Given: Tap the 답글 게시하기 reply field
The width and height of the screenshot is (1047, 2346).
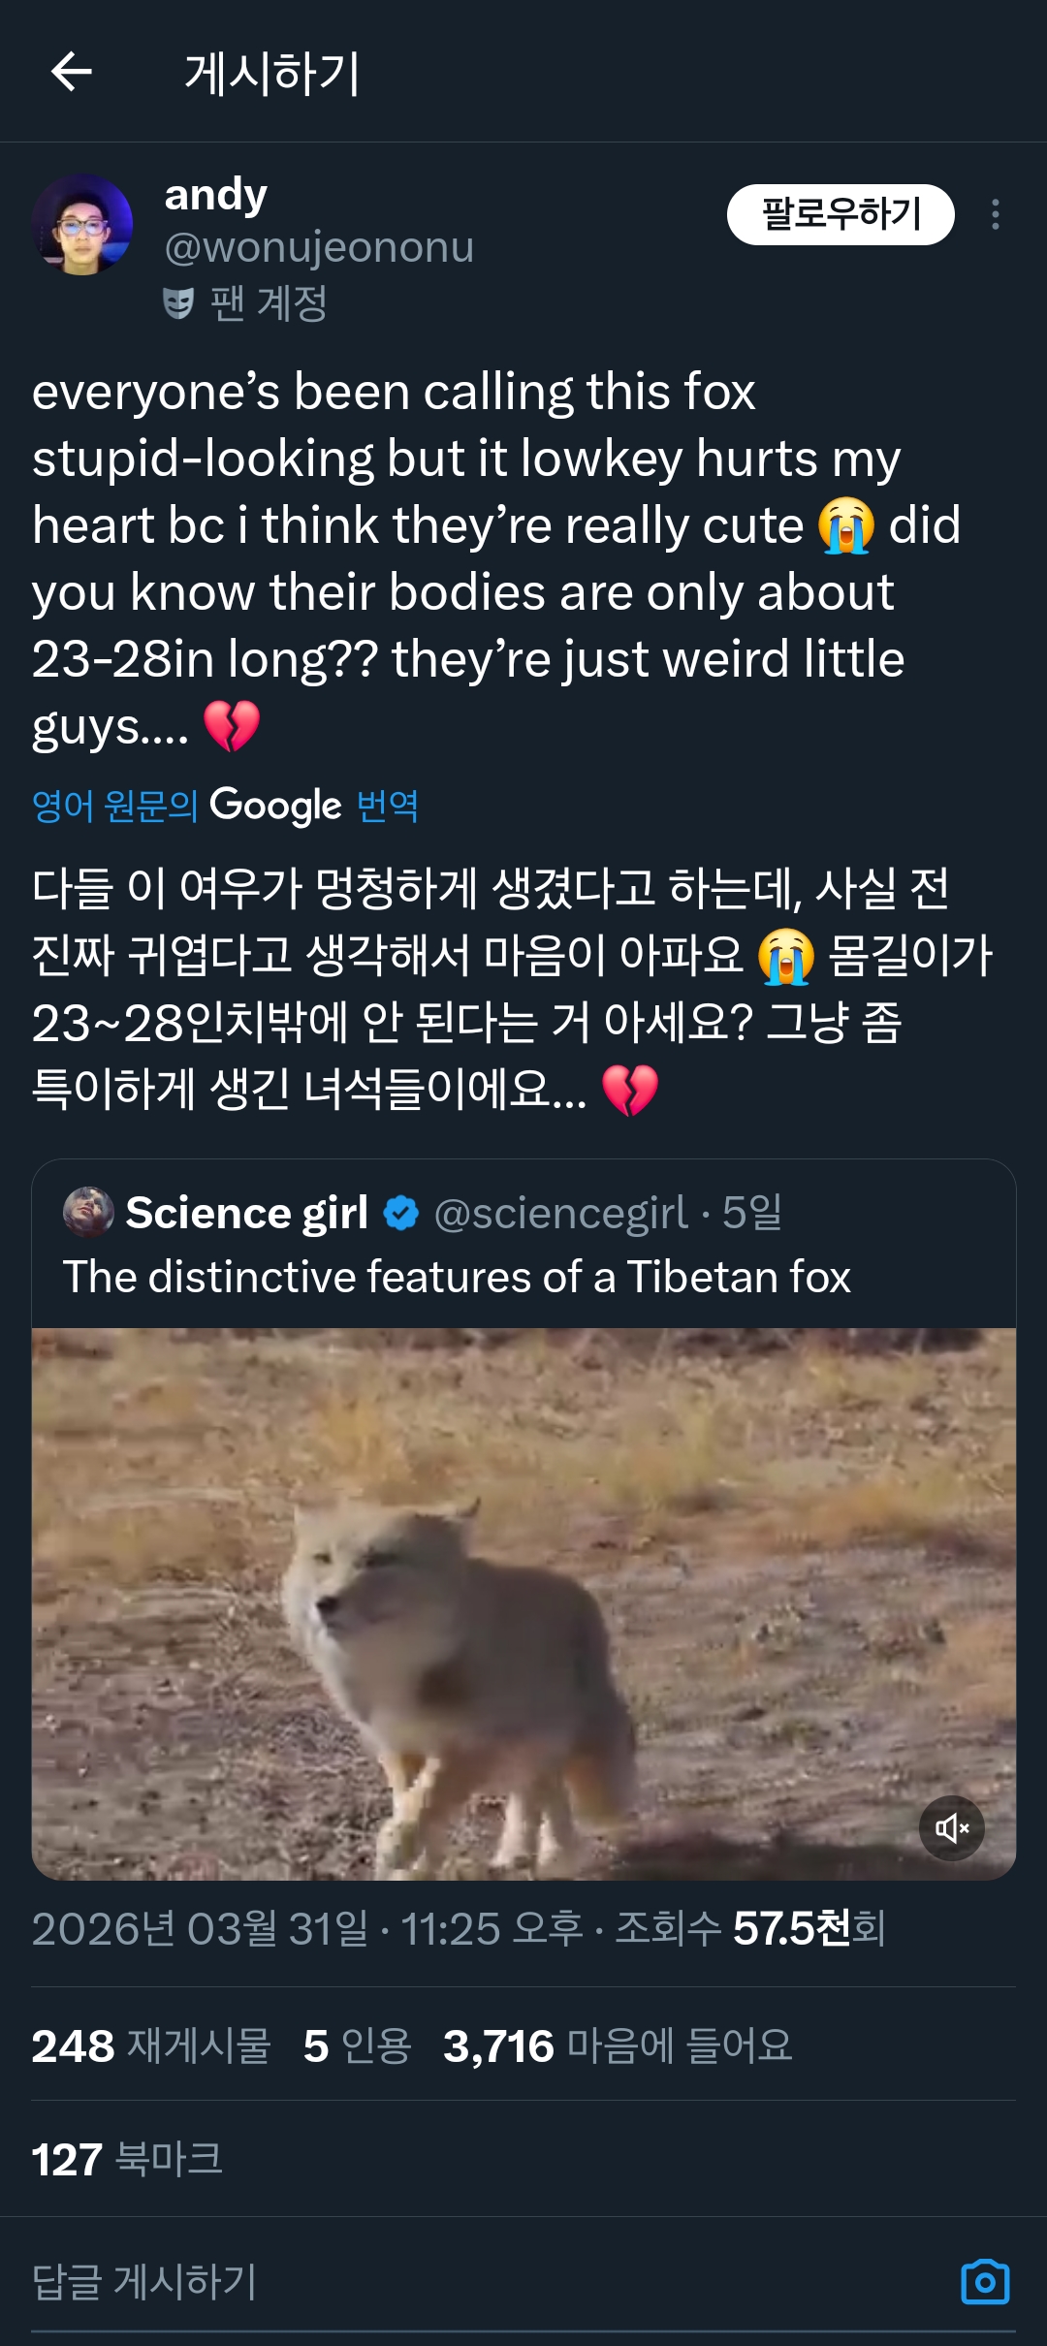Looking at the screenshot, I should (x=388, y=2282).
